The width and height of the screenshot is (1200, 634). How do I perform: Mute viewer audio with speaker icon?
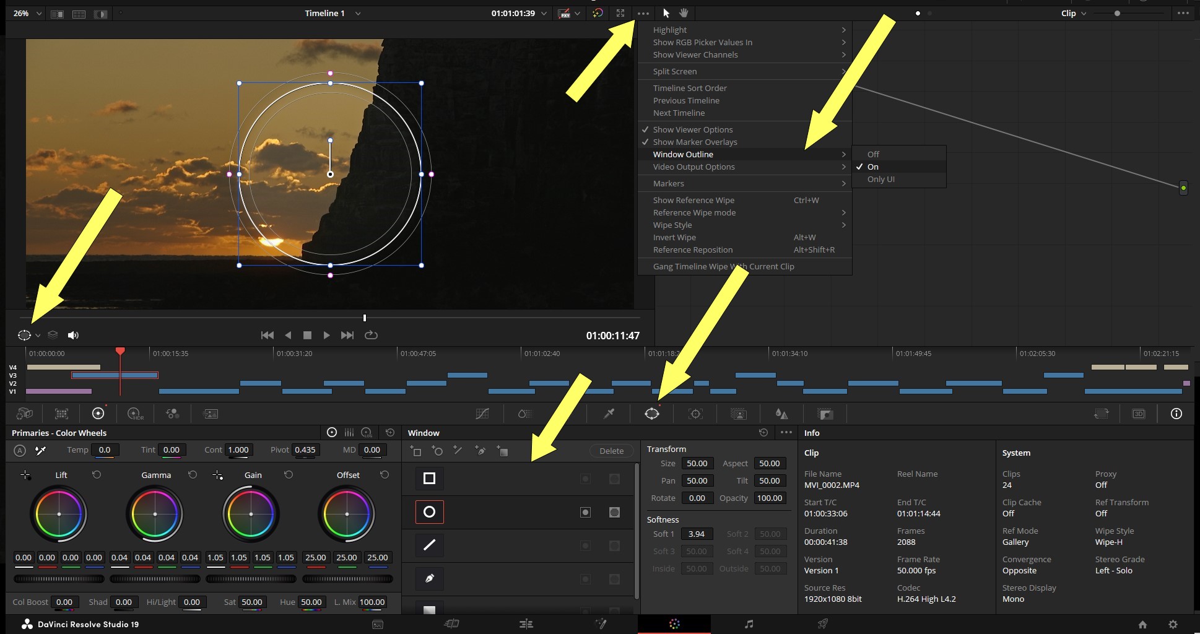click(73, 335)
